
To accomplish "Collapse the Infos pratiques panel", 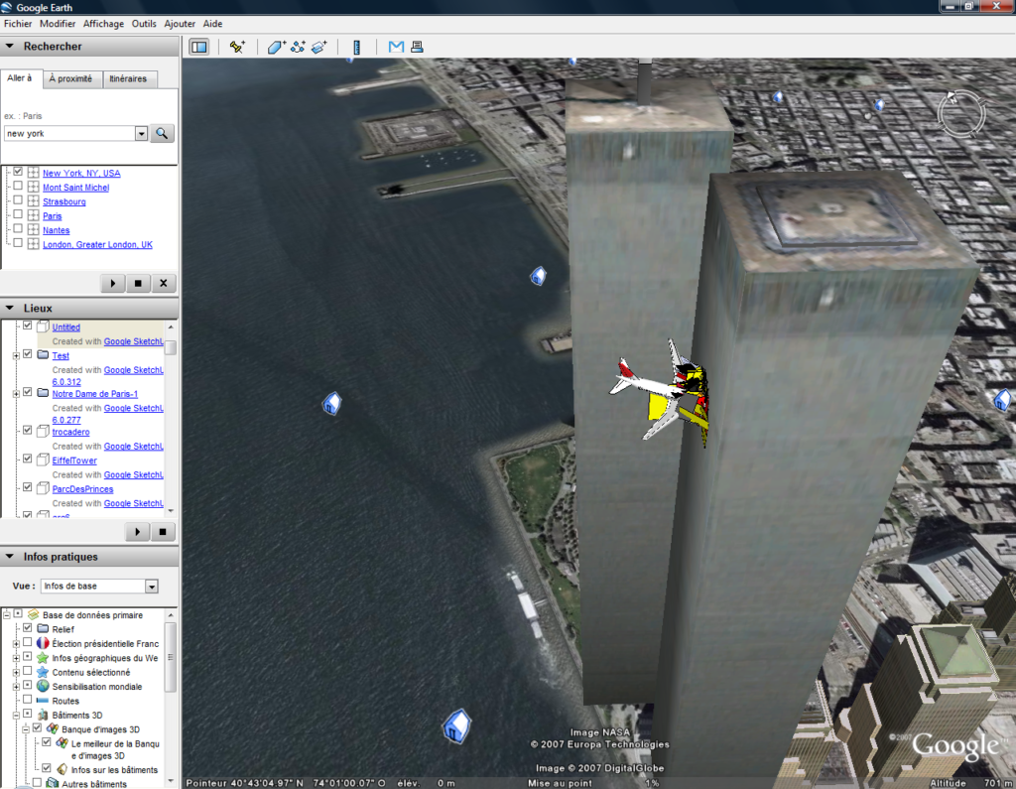I will coord(10,556).
